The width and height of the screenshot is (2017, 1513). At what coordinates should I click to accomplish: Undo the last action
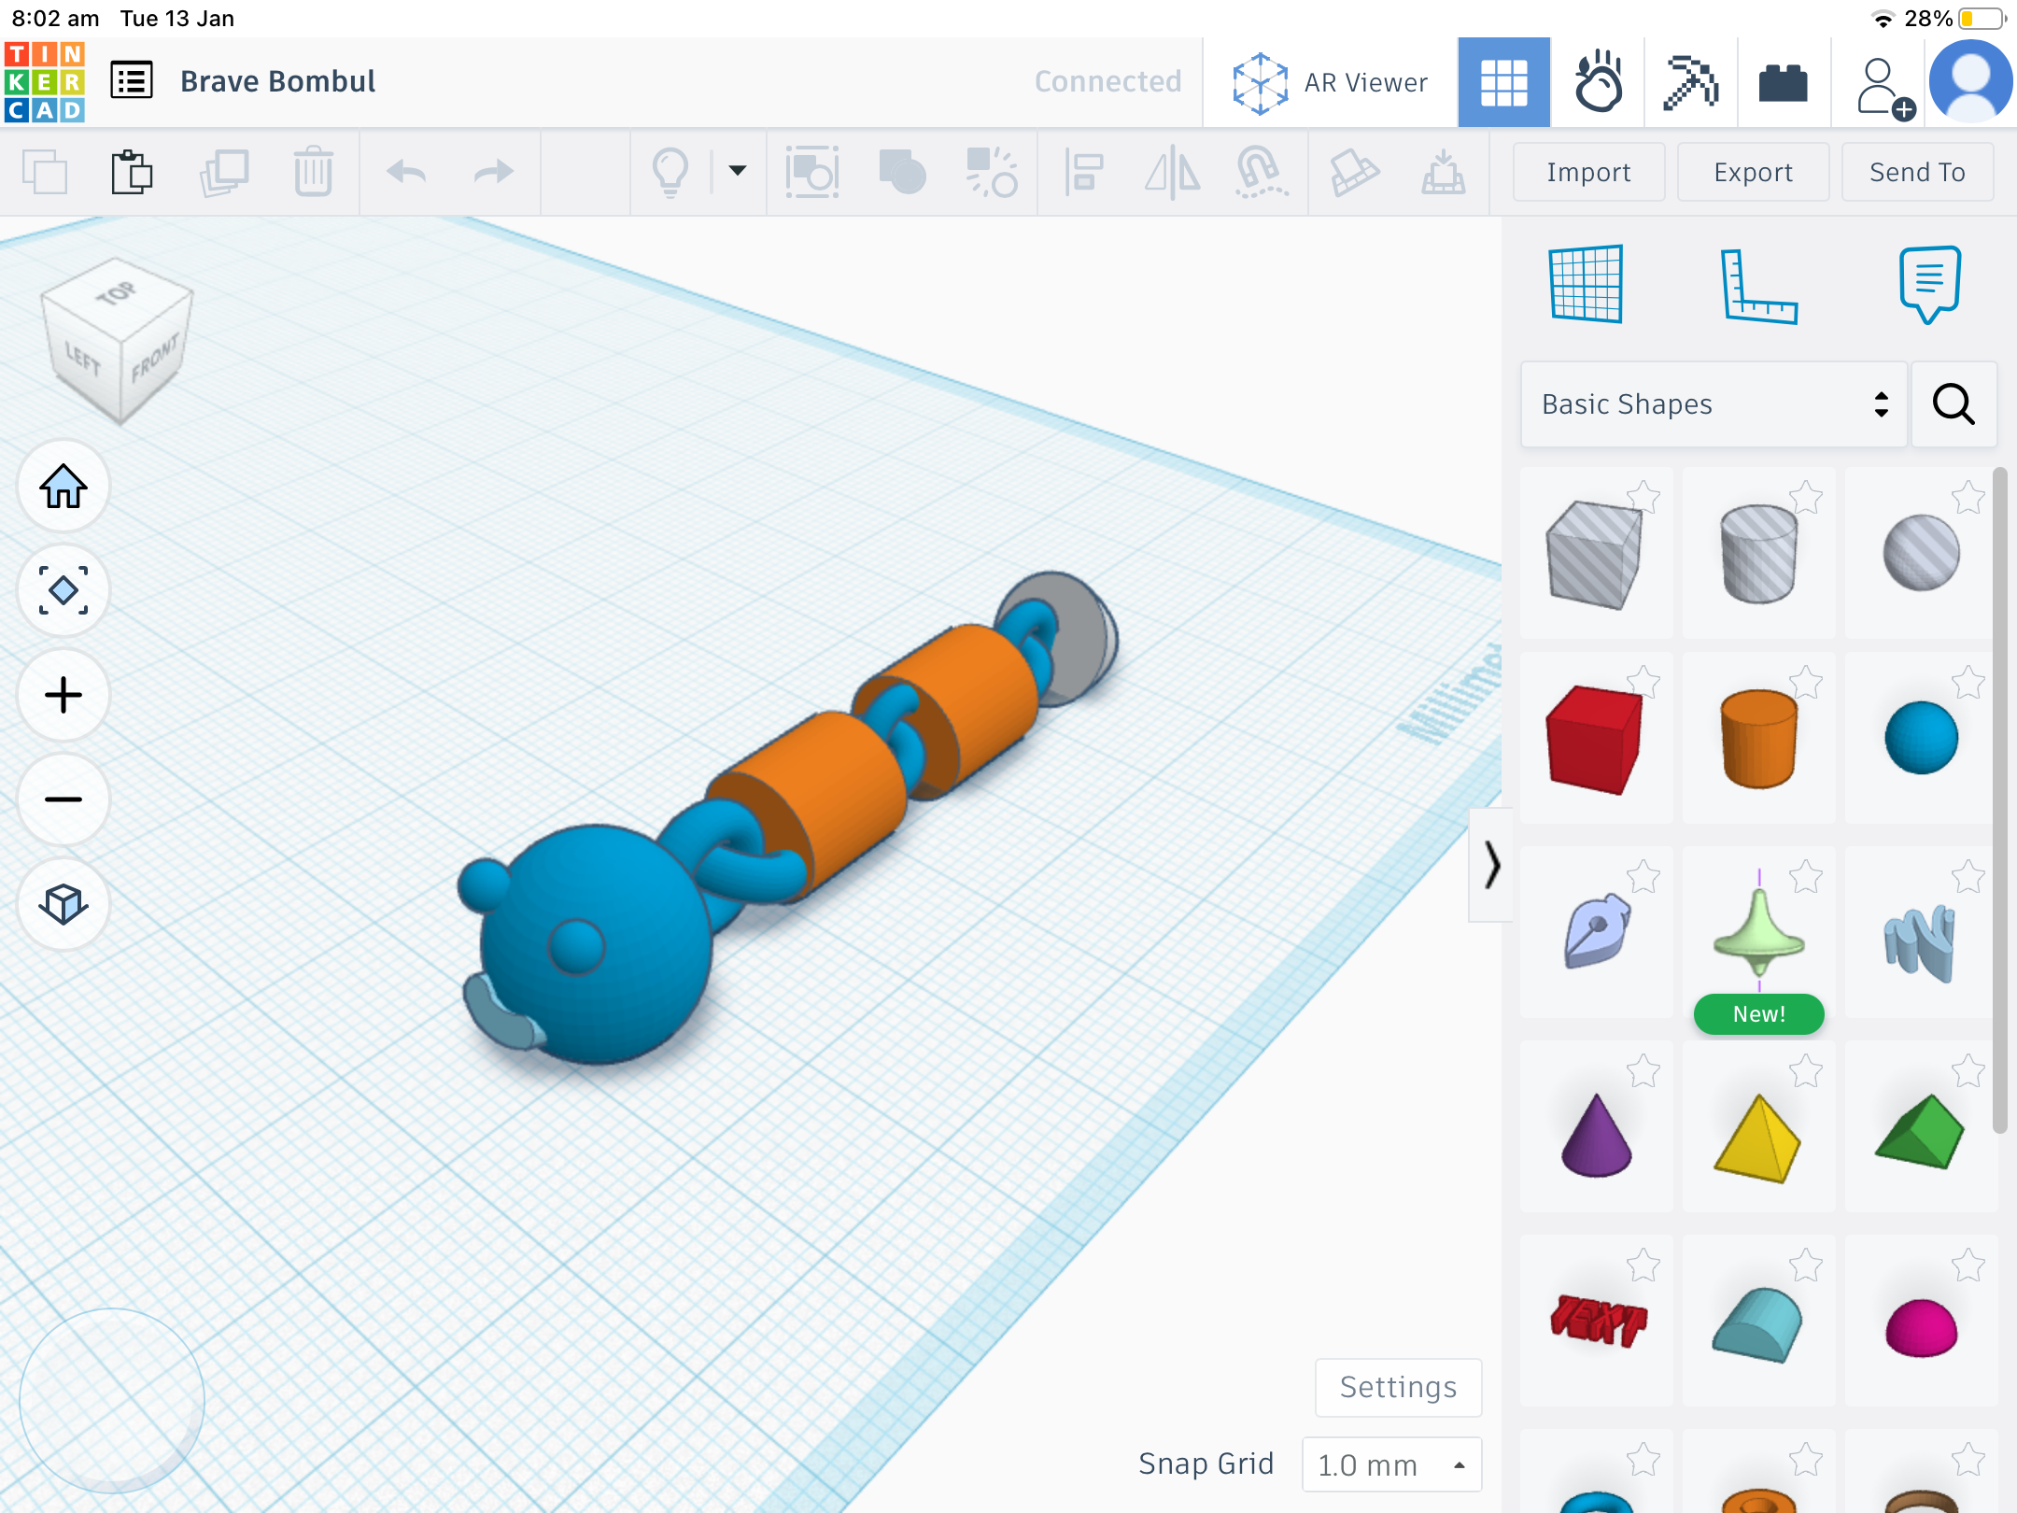tap(406, 172)
